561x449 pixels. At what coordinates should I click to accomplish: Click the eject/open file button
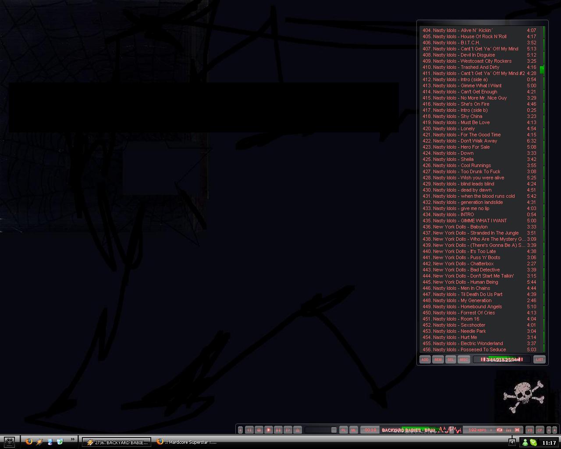click(x=298, y=430)
